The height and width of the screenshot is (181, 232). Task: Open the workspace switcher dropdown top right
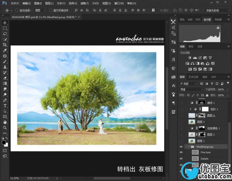pos(217,10)
